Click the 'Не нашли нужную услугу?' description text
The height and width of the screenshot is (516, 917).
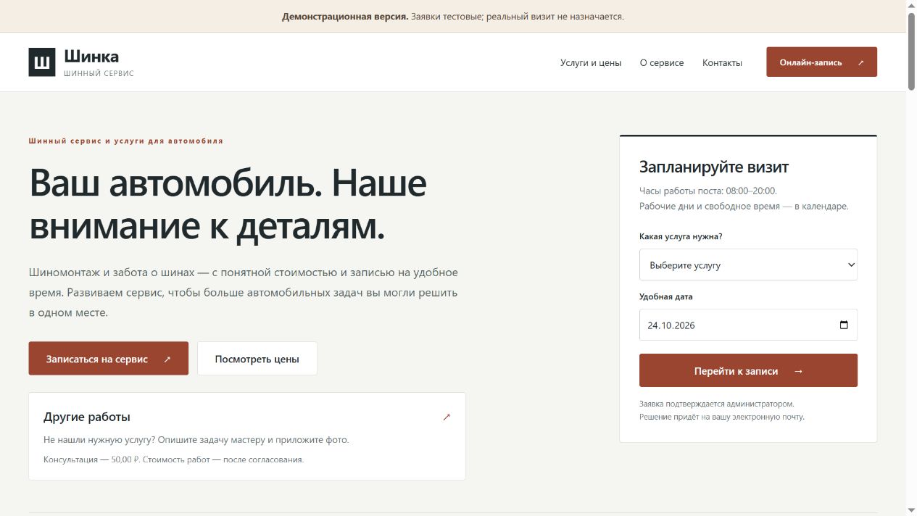click(x=196, y=440)
